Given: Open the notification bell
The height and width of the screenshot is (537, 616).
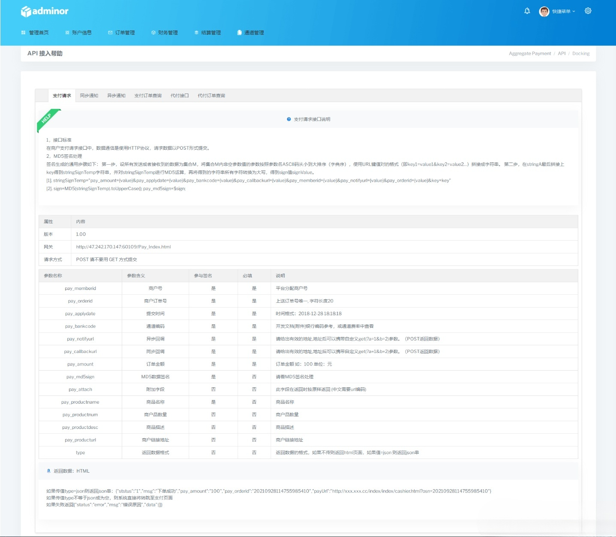Looking at the screenshot, I should [527, 11].
